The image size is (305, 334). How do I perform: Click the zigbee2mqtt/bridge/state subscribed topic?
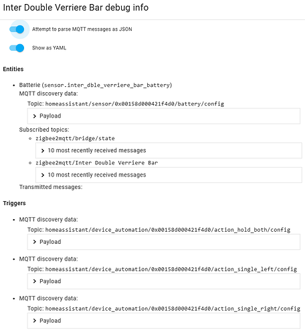(x=75, y=138)
